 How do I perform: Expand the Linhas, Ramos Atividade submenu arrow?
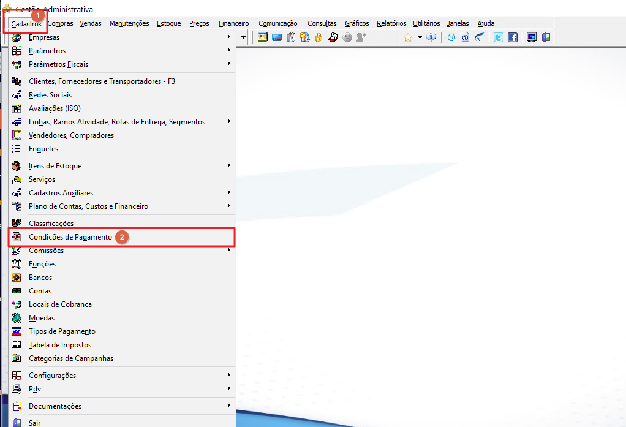[228, 121]
